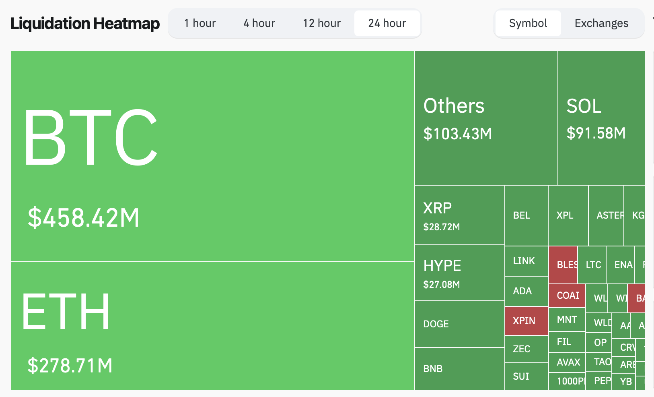Select the ADA tile
The height and width of the screenshot is (397, 654).
pyautogui.click(x=526, y=291)
